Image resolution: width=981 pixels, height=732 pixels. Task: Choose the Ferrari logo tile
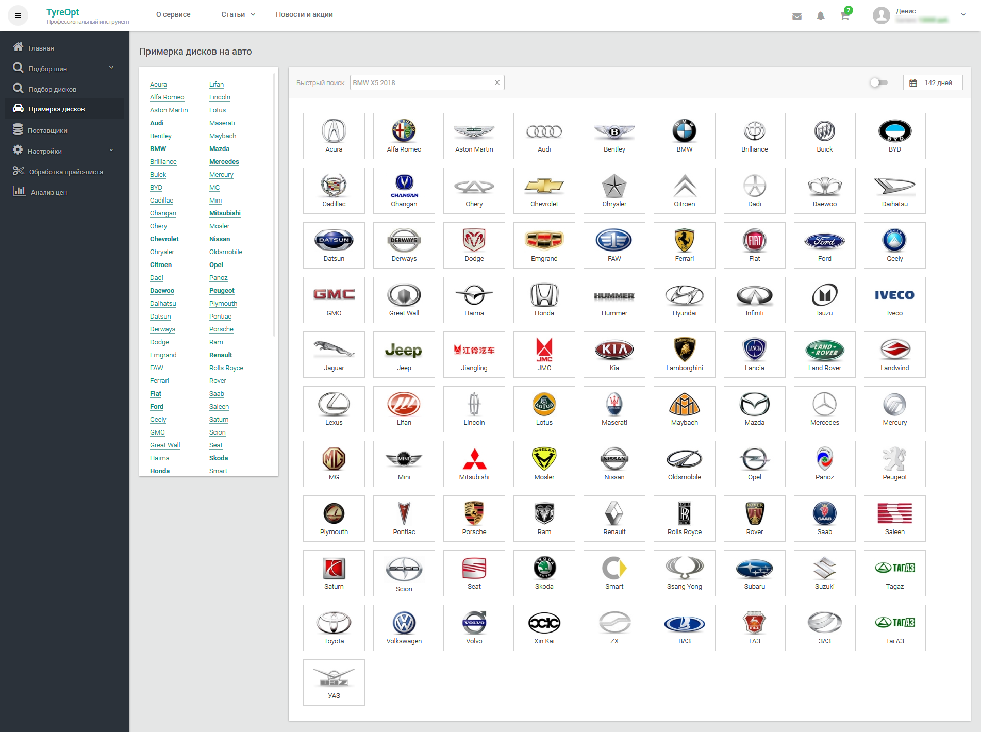685,245
